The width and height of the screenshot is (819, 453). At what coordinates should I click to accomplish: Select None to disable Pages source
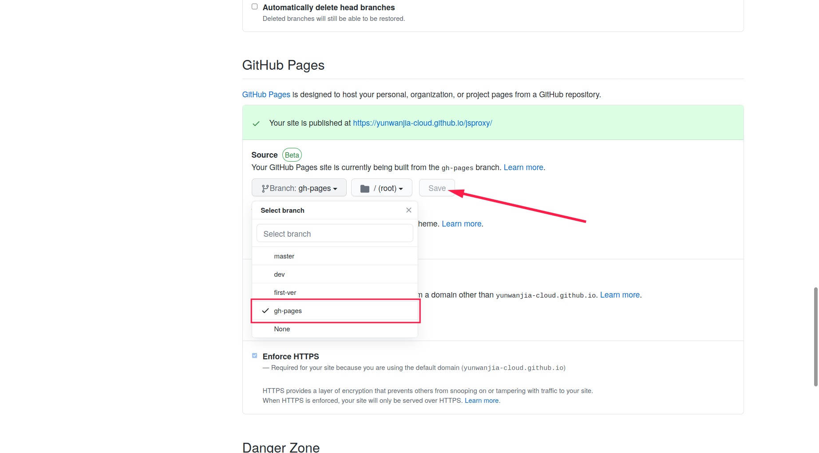pyautogui.click(x=282, y=329)
